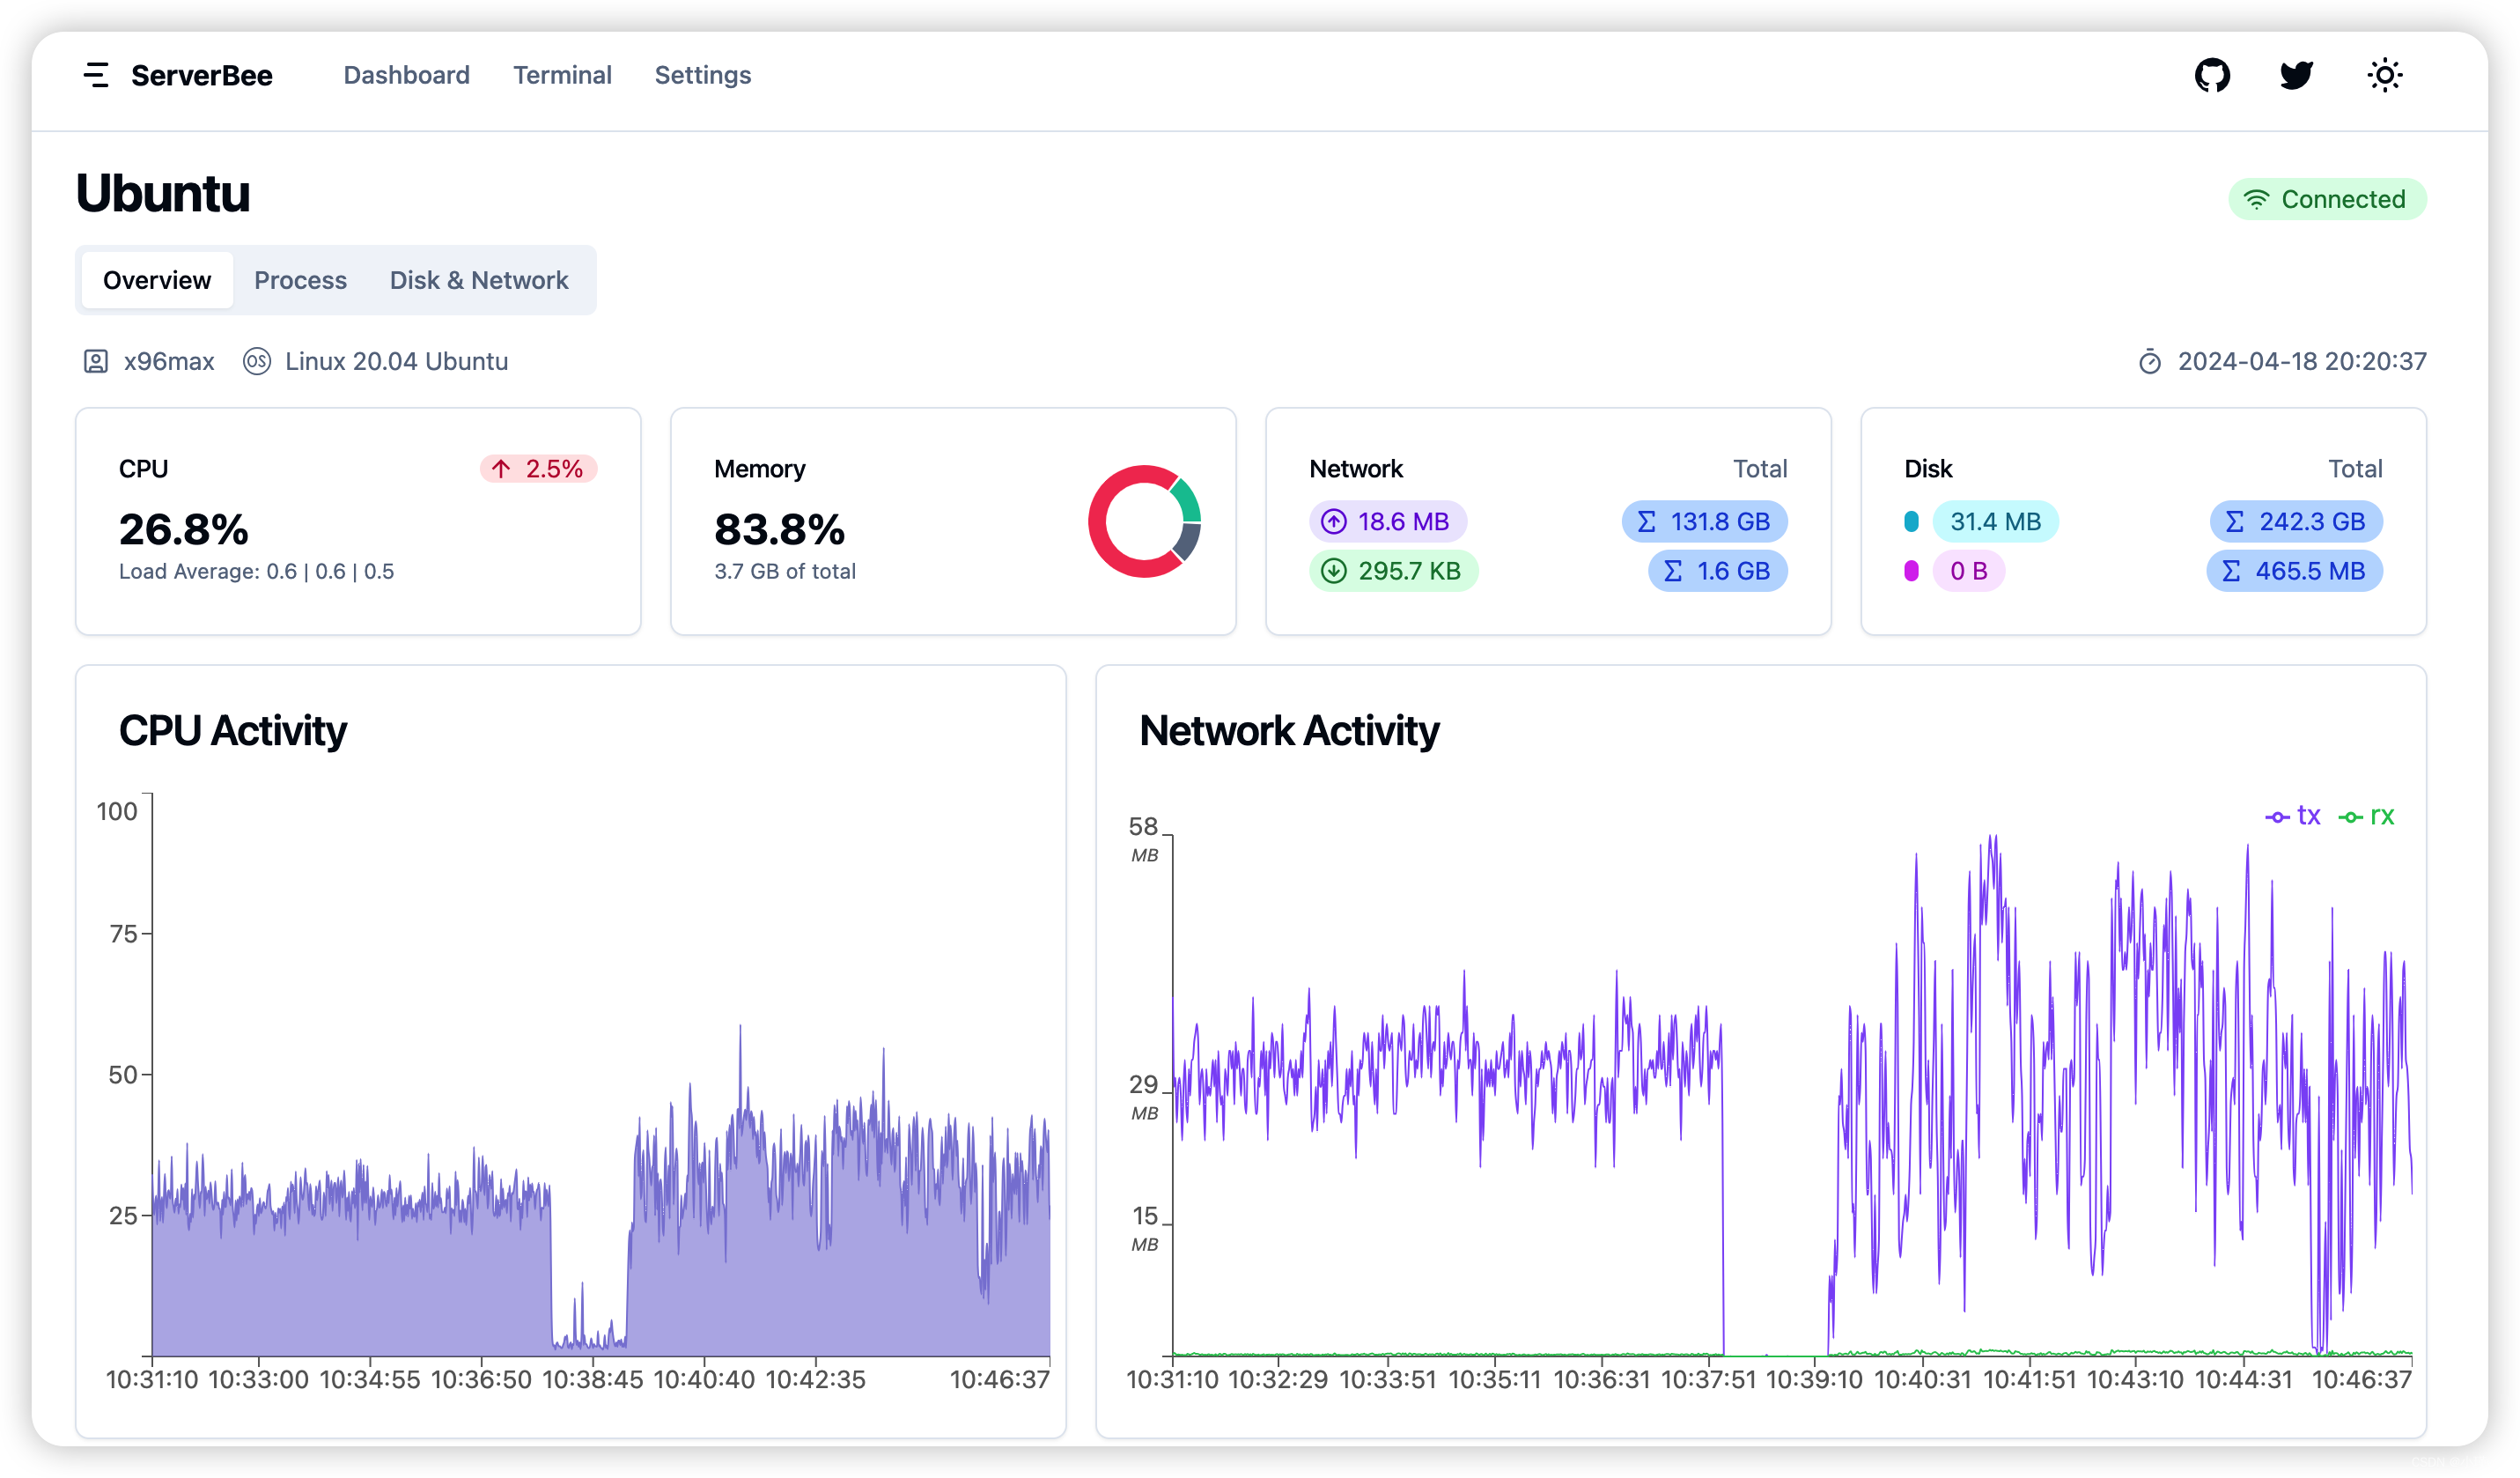2520x1478 pixels.
Task: Toggle light/dark theme sun icon
Action: pos(2384,75)
